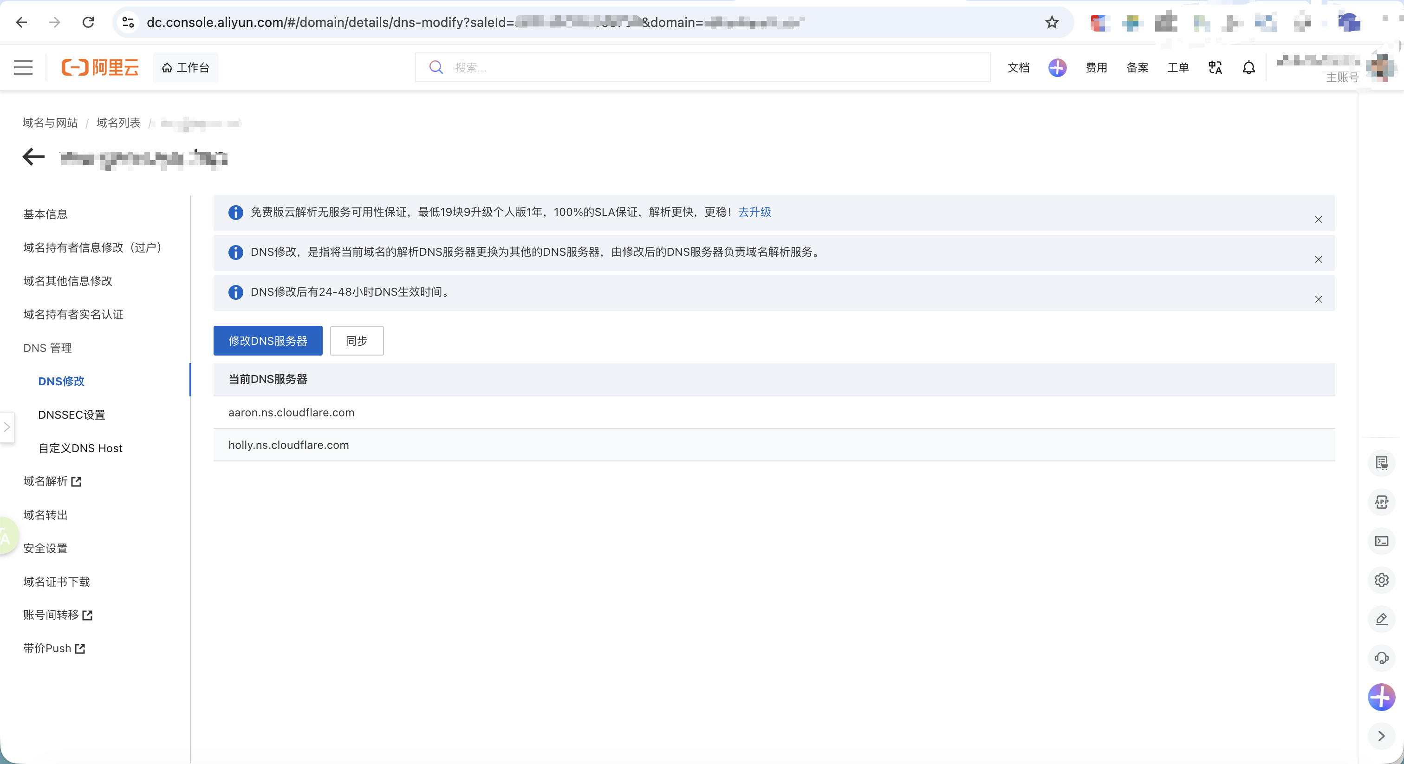Click the notification bell icon
The height and width of the screenshot is (764, 1404).
[x=1248, y=68]
